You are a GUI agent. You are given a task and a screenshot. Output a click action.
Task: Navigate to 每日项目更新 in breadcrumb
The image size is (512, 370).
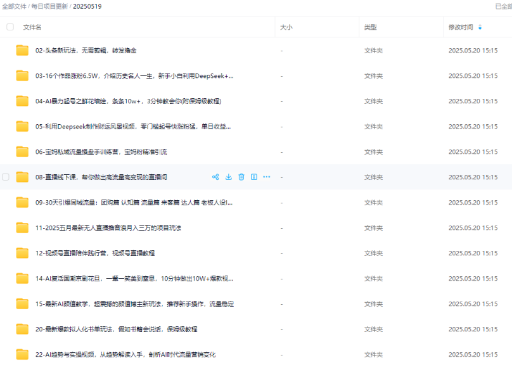[50, 6]
